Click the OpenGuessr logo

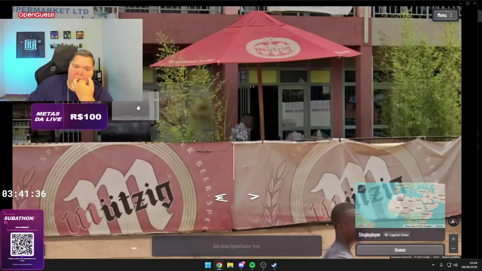coord(37,15)
